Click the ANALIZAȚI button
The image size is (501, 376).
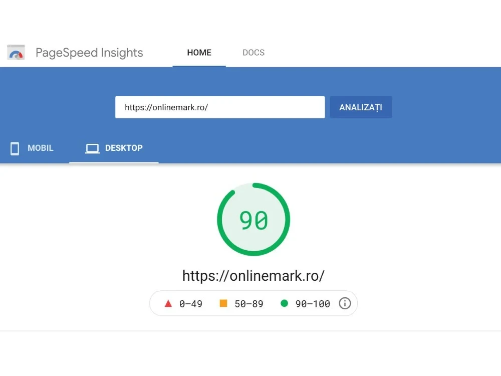point(361,107)
